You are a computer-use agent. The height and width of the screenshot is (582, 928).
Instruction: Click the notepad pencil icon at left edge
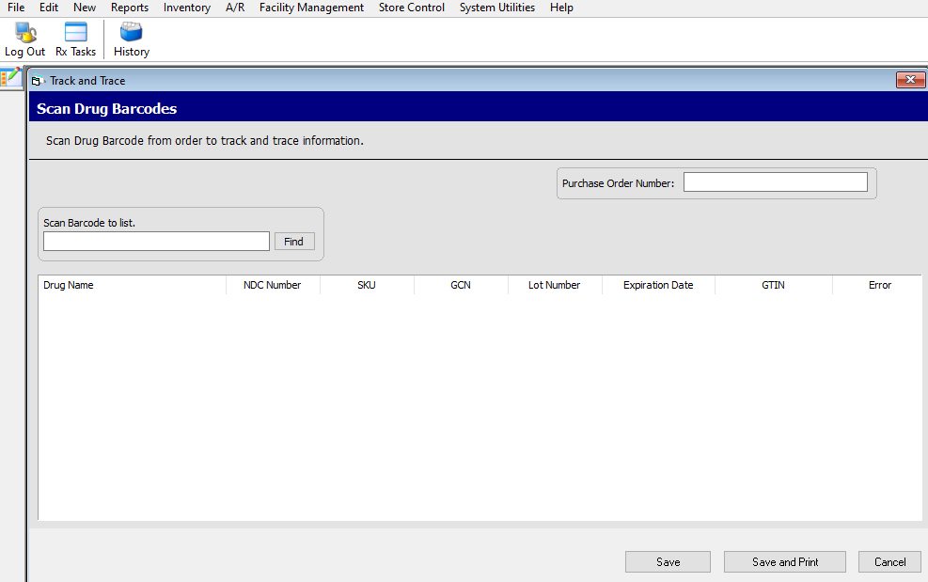point(10,77)
